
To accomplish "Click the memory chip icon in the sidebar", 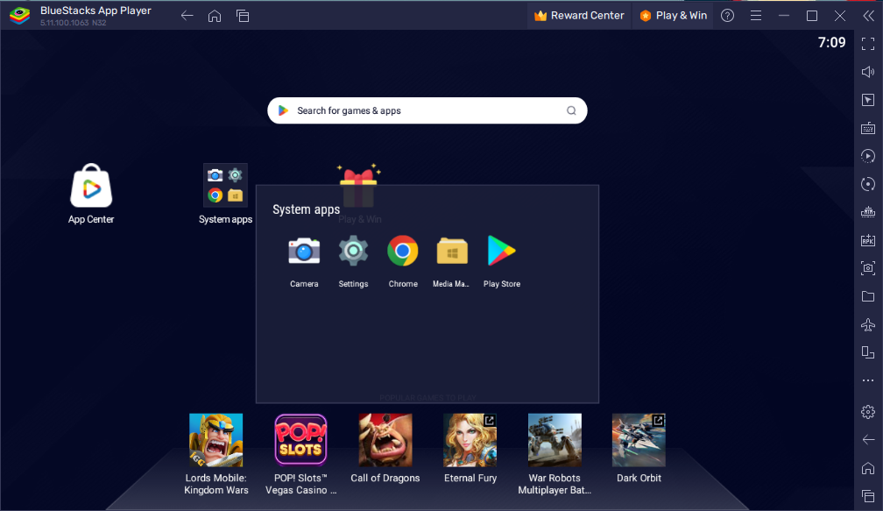I will tap(868, 212).
